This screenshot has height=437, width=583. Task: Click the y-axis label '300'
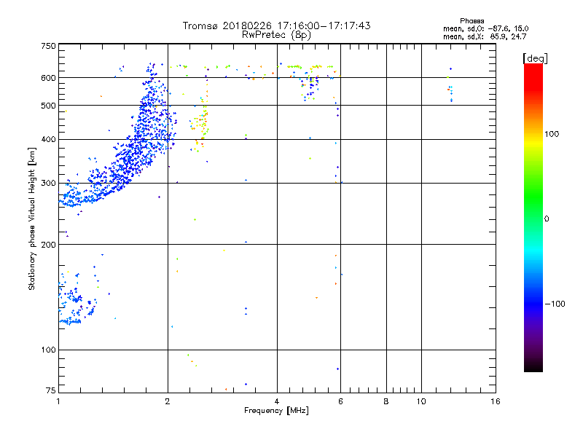(48, 184)
